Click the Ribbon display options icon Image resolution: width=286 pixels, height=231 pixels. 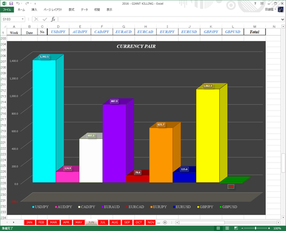[x=262, y=4]
